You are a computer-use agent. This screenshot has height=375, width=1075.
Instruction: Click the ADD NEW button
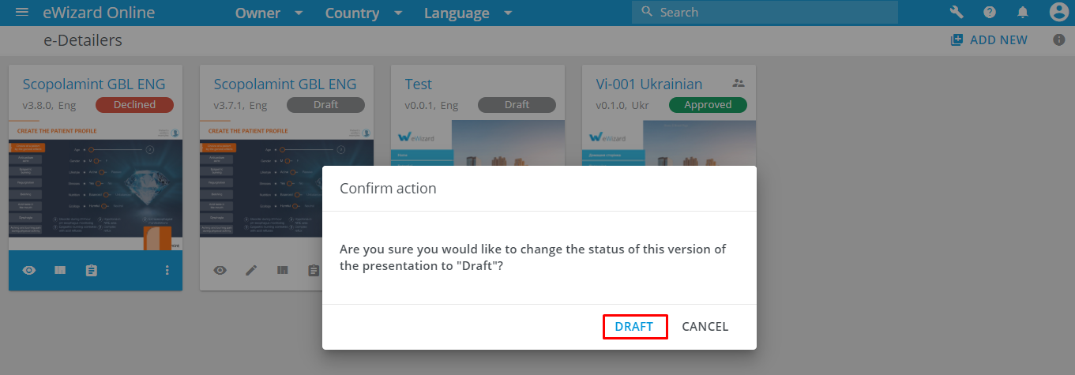pyautogui.click(x=989, y=40)
